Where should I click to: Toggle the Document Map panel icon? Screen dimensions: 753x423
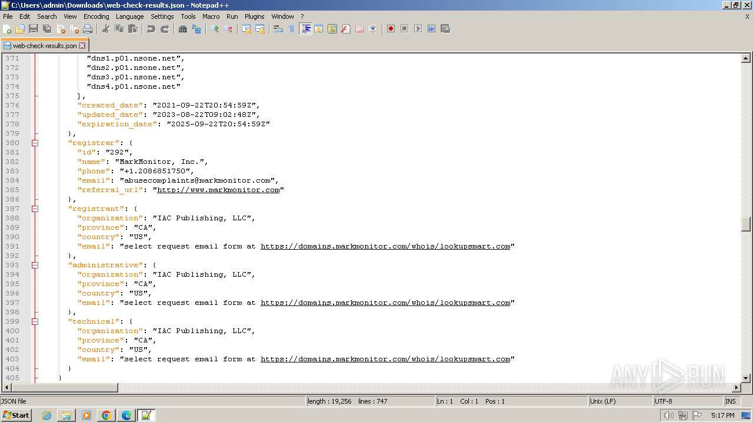(332, 29)
